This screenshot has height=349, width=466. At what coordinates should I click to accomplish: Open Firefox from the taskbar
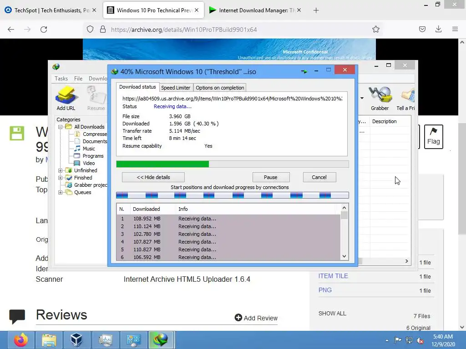(x=21, y=340)
